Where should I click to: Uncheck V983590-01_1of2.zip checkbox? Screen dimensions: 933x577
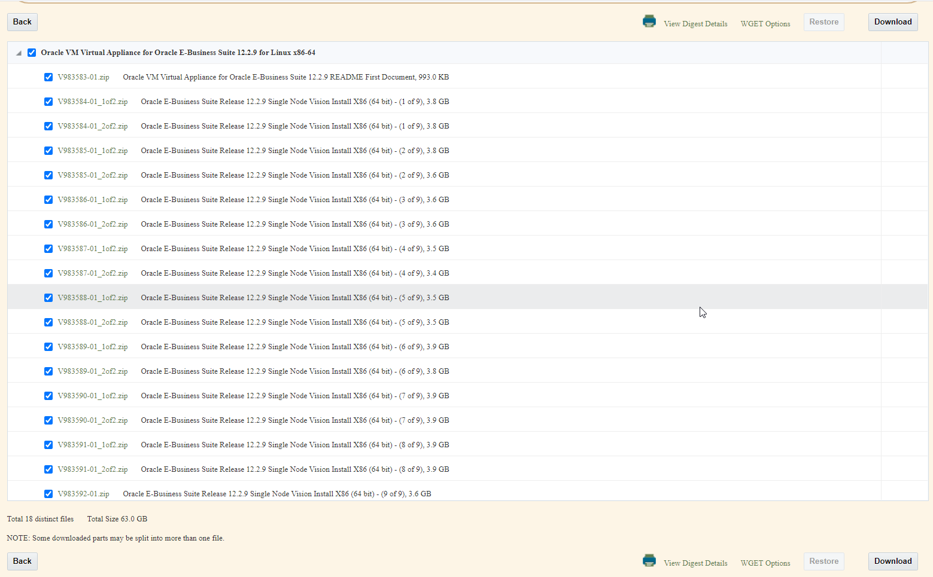point(48,396)
